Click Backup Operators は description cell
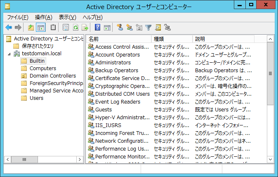This screenshot has width=278, height=177. click(224, 71)
